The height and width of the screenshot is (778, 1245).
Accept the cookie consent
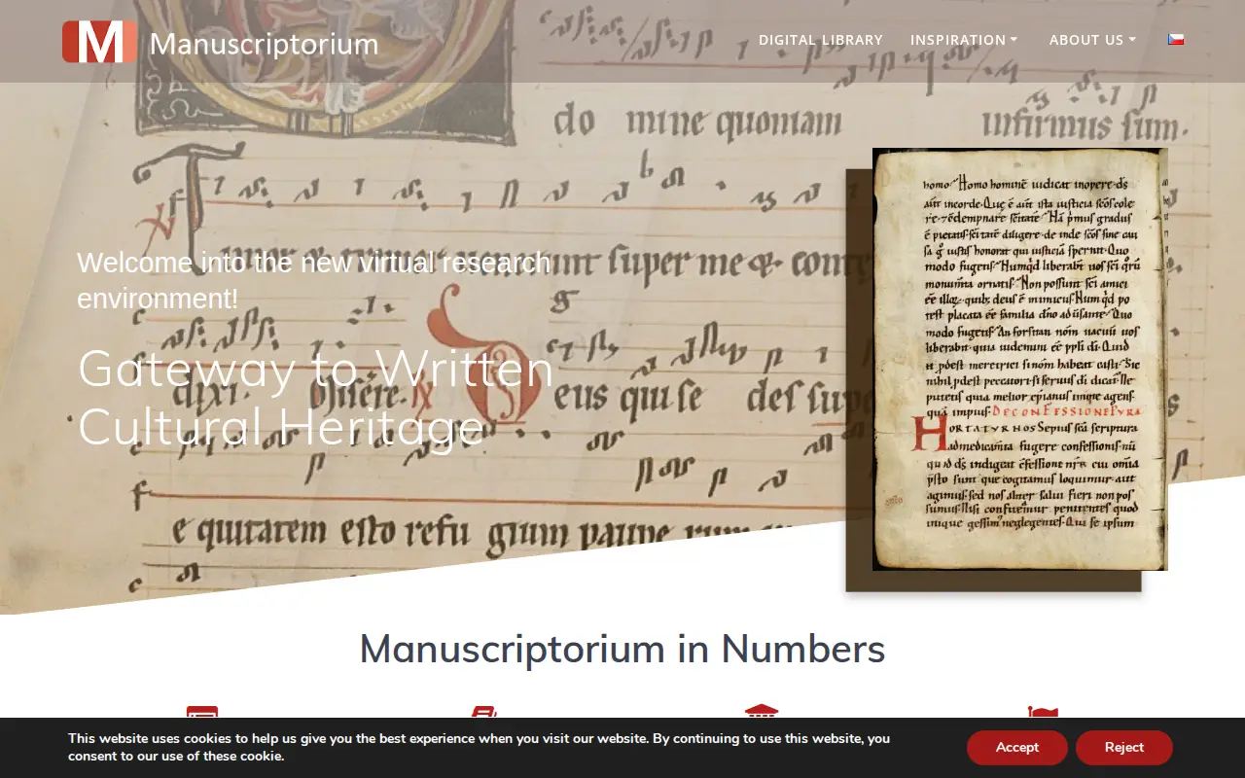point(1017,747)
